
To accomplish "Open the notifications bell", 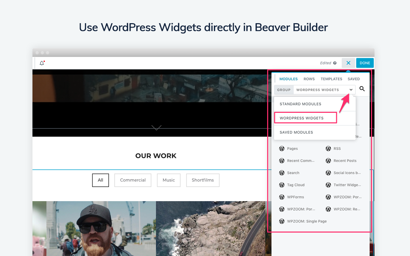I will pos(42,63).
